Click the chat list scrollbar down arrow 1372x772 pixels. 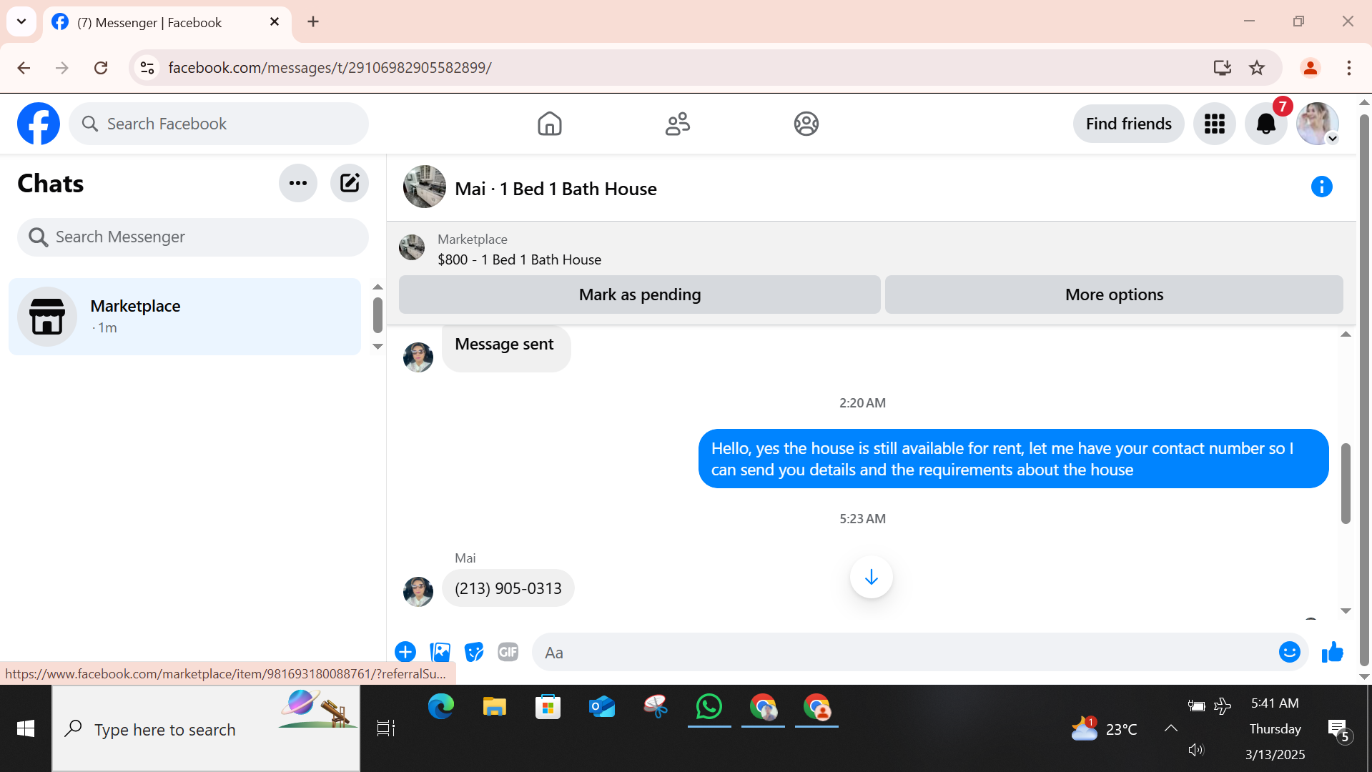[377, 347]
